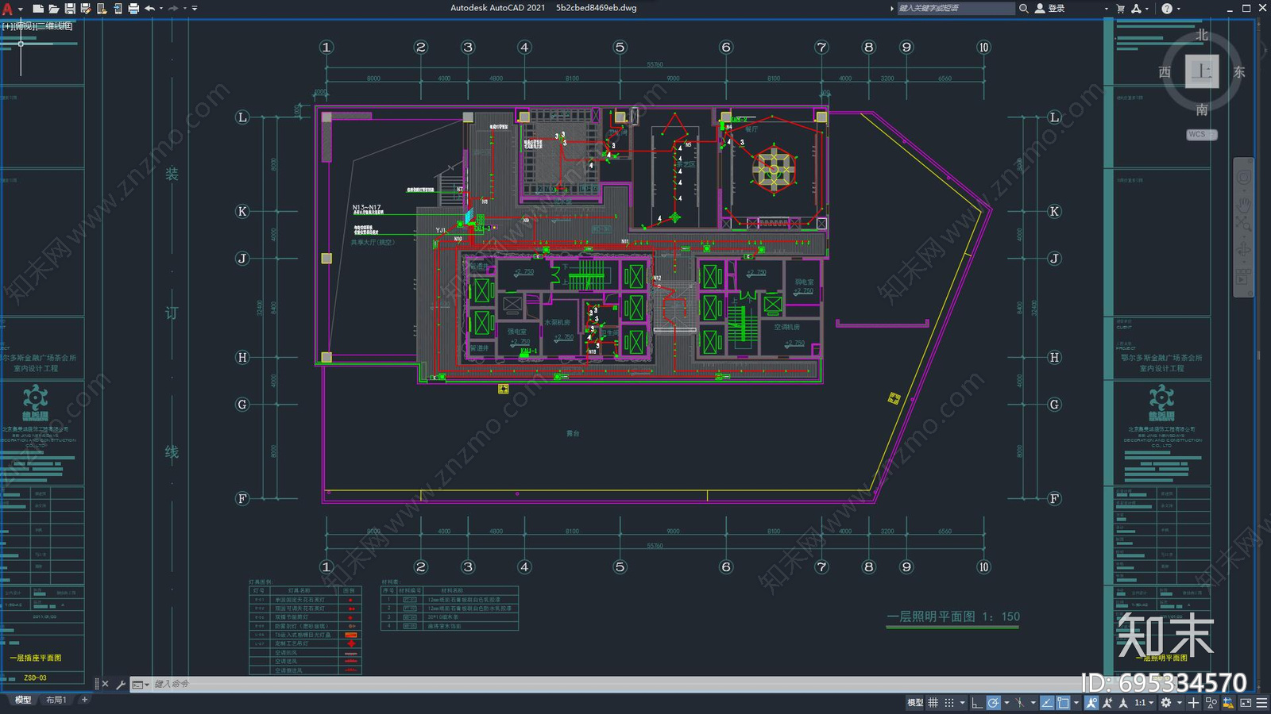Click the Open file folder icon
Image resolution: width=1271 pixels, height=714 pixels.
click(53, 9)
